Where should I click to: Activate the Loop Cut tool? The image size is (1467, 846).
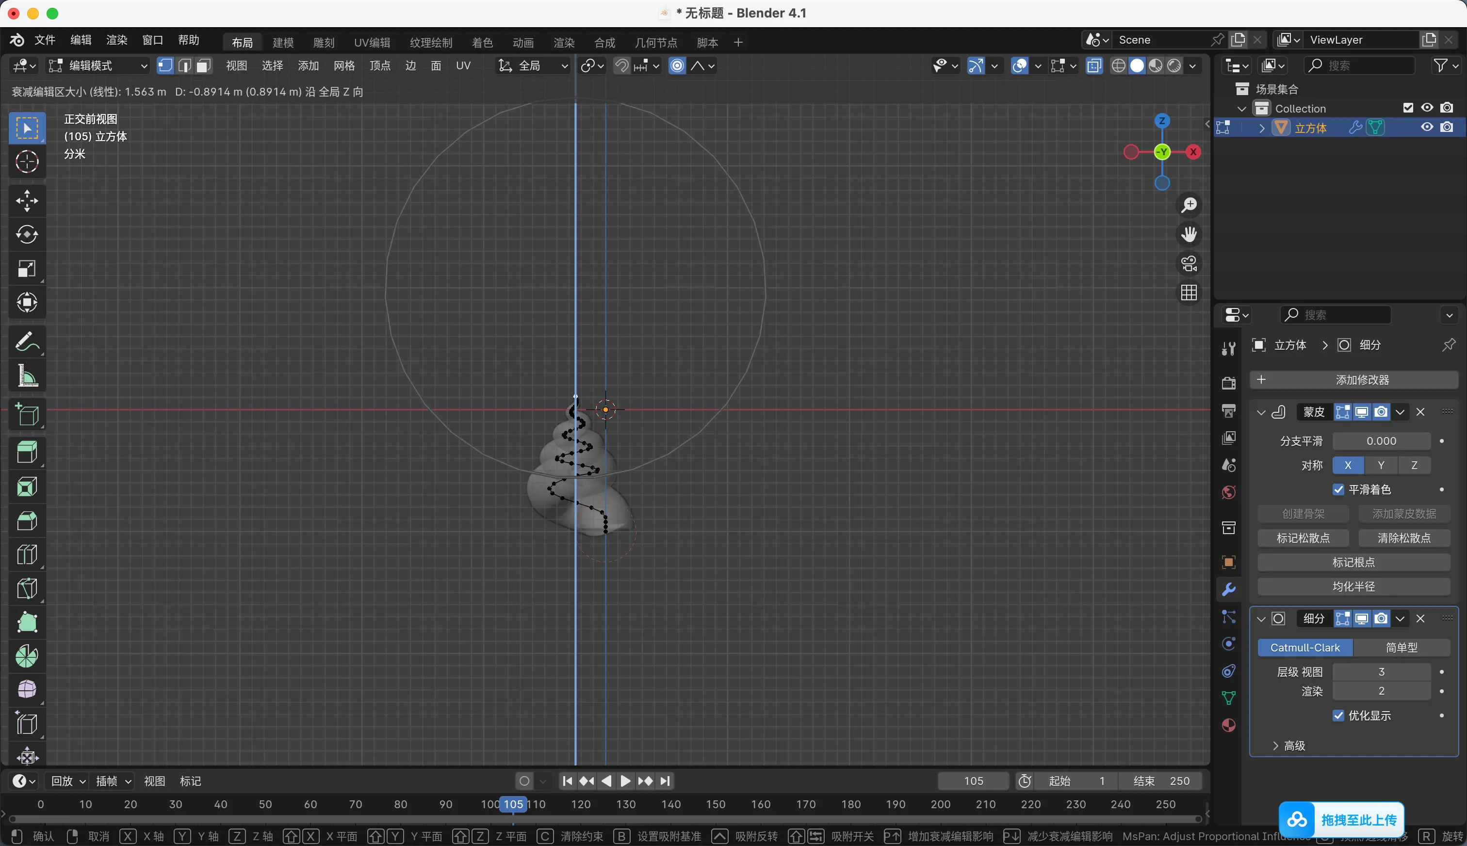(x=27, y=555)
